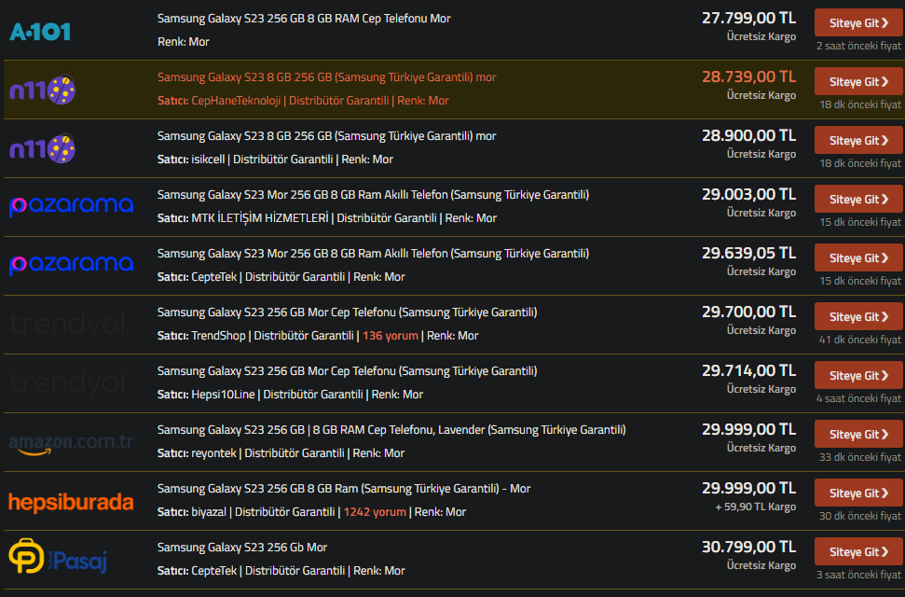Click '41 dk önceki fiyat' timestamp
The image size is (905, 597).
(x=859, y=340)
